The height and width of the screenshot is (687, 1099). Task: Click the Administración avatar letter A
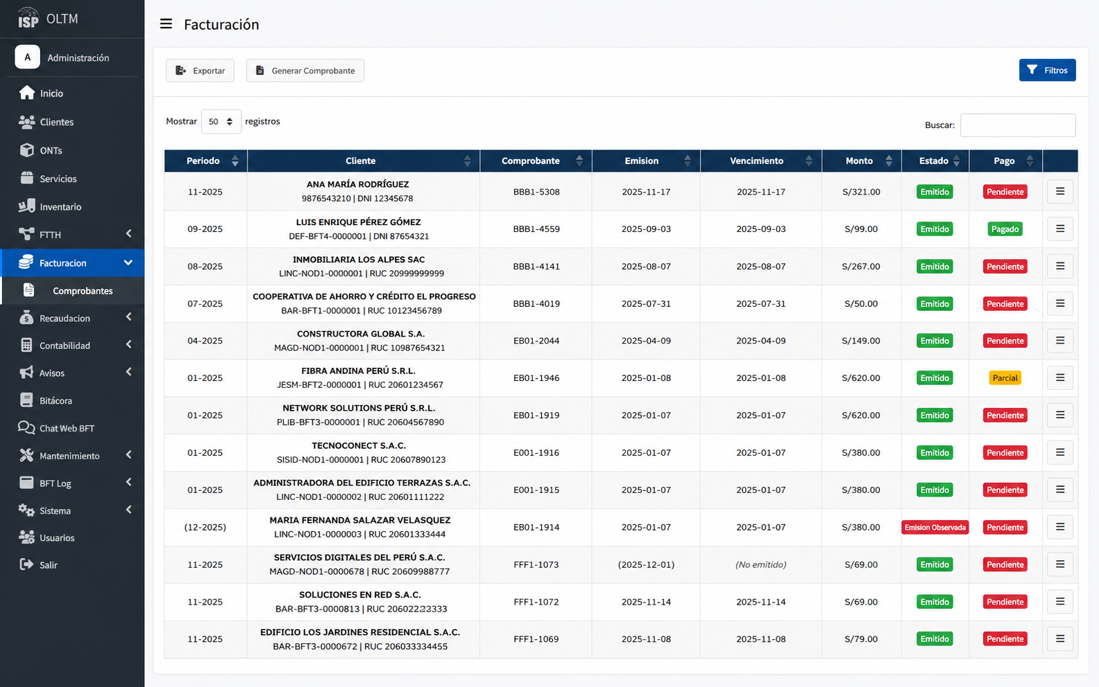pyautogui.click(x=28, y=57)
